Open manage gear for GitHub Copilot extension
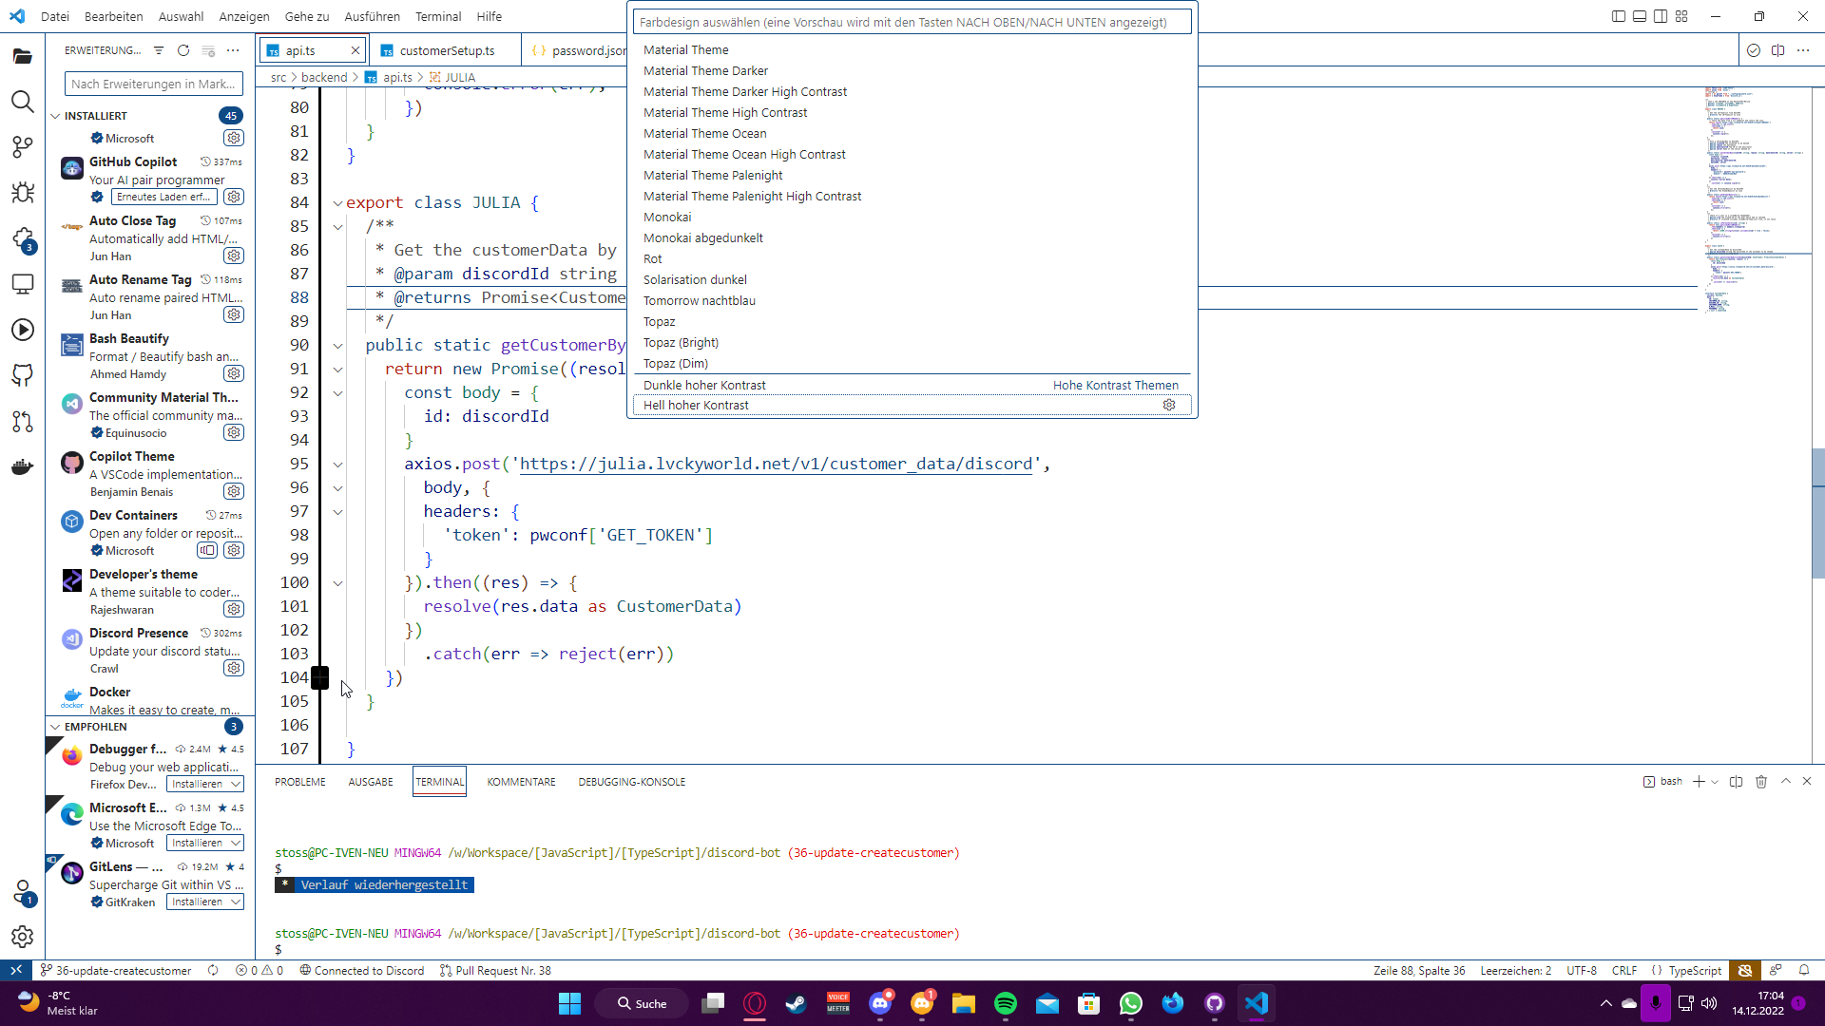The image size is (1825, 1026). pos(234,197)
